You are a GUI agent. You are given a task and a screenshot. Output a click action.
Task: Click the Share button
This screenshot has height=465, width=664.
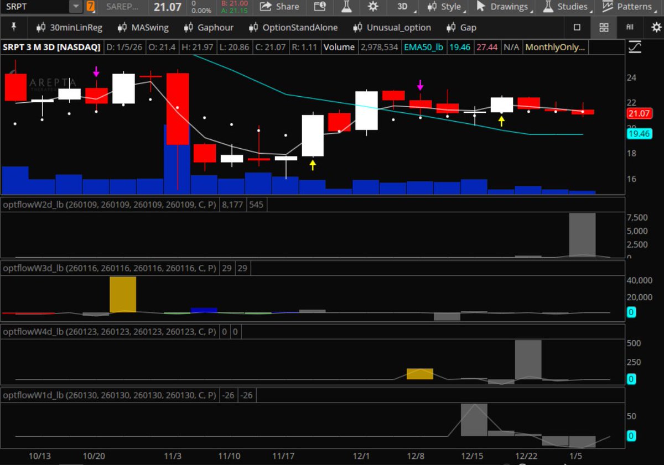point(279,7)
